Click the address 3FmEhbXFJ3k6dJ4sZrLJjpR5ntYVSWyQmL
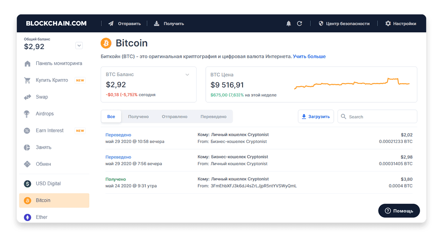 (253, 186)
